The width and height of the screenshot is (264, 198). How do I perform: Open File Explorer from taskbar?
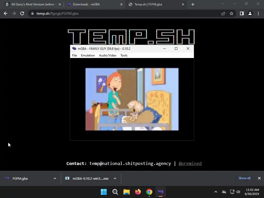(127, 192)
